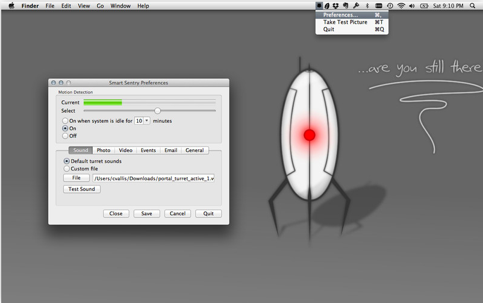
Task: Click the volume speaker icon
Action: (412, 5)
